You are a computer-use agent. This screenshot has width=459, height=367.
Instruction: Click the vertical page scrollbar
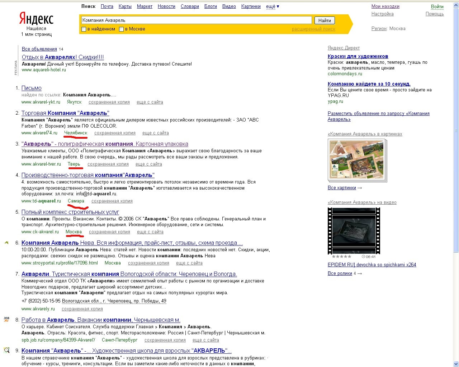pos(456,143)
